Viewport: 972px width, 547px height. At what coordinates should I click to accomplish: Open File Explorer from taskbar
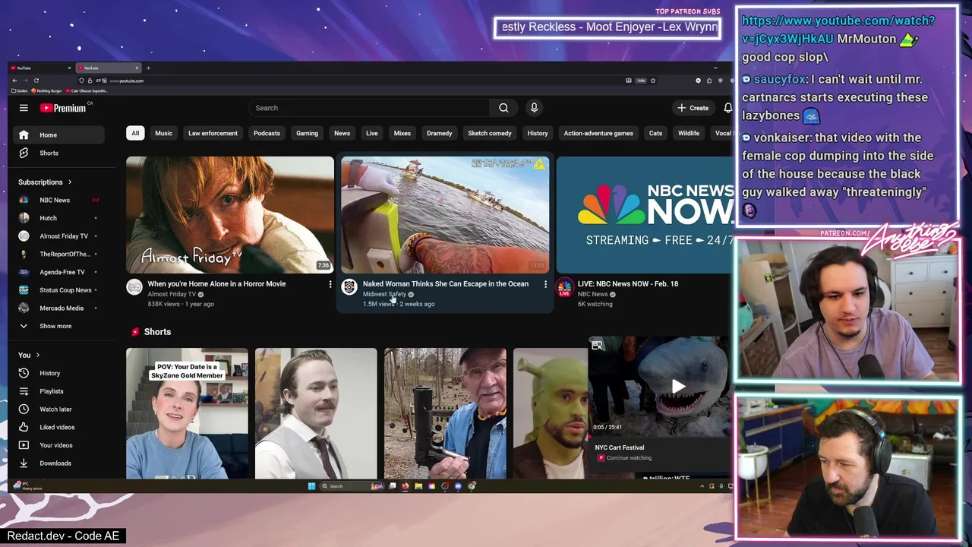pyautogui.click(x=418, y=486)
